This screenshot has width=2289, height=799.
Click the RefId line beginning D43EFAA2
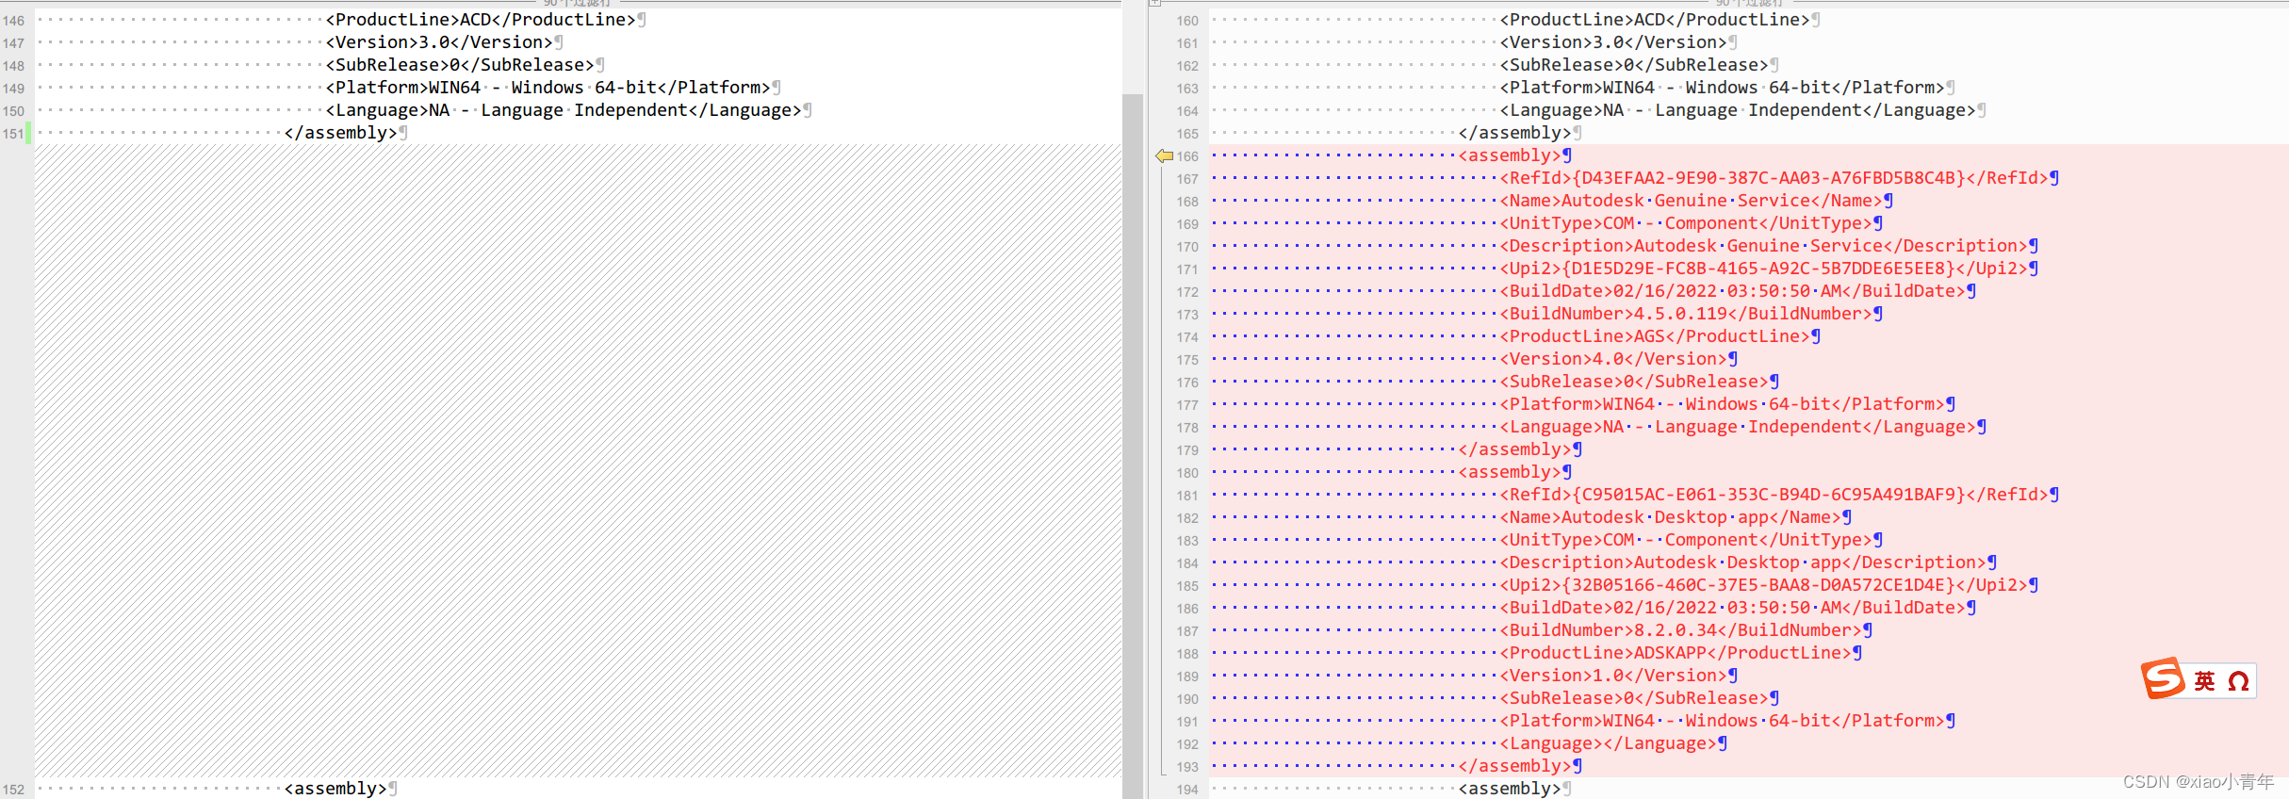coord(1774,178)
